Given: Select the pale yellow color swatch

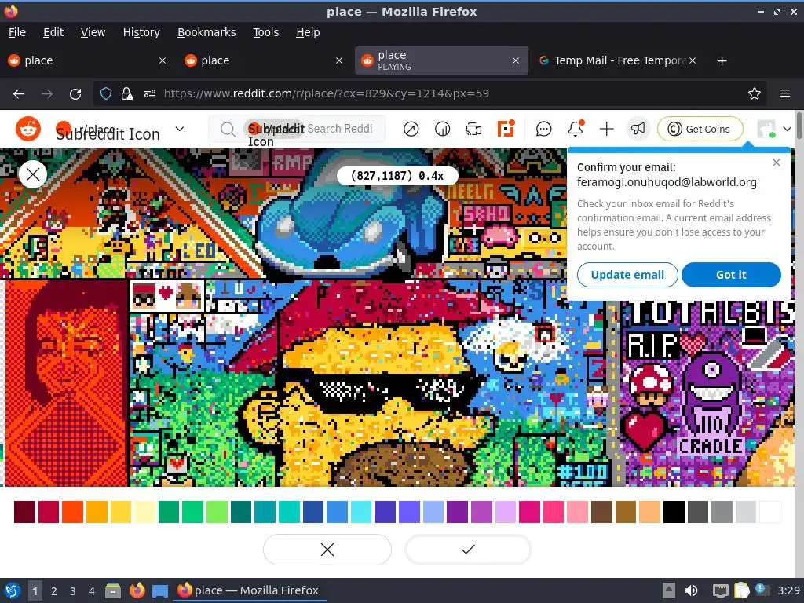Looking at the screenshot, I should [144, 512].
